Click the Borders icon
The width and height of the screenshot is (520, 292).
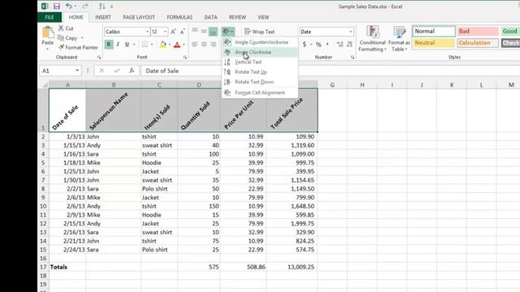pos(145,45)
